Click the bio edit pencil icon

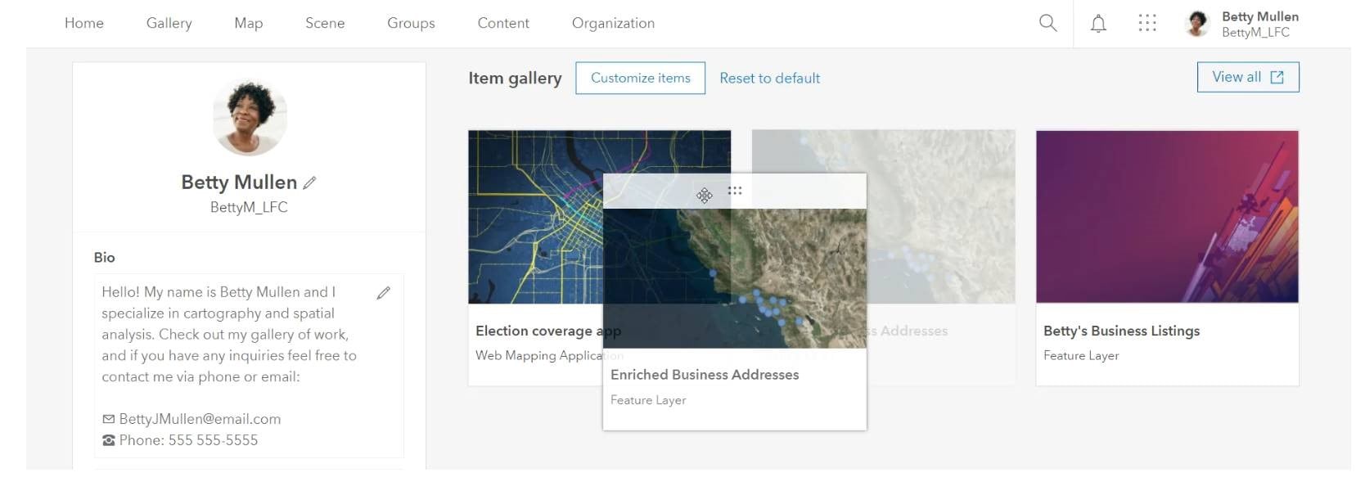[x=383, y=293]
